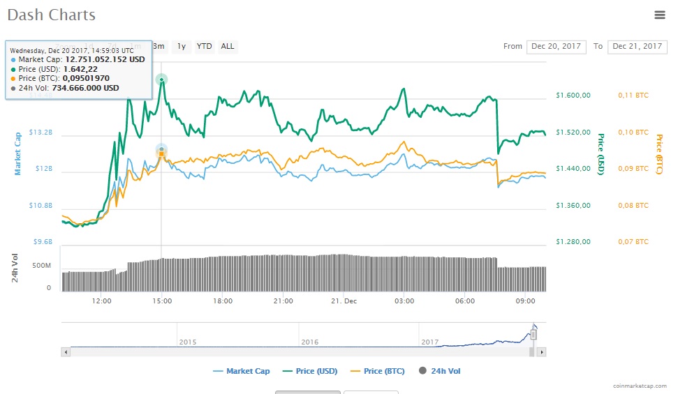Click the 0,08 BTC axis label

click(x=633, y=206)
